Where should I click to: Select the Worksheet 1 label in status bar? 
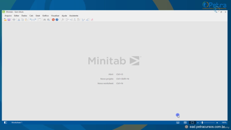[17, 122]
